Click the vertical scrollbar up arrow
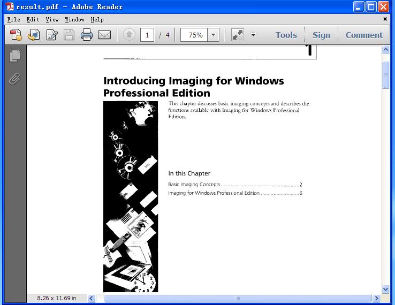Viewport: 395px width, 305px height. pos(385,50)
